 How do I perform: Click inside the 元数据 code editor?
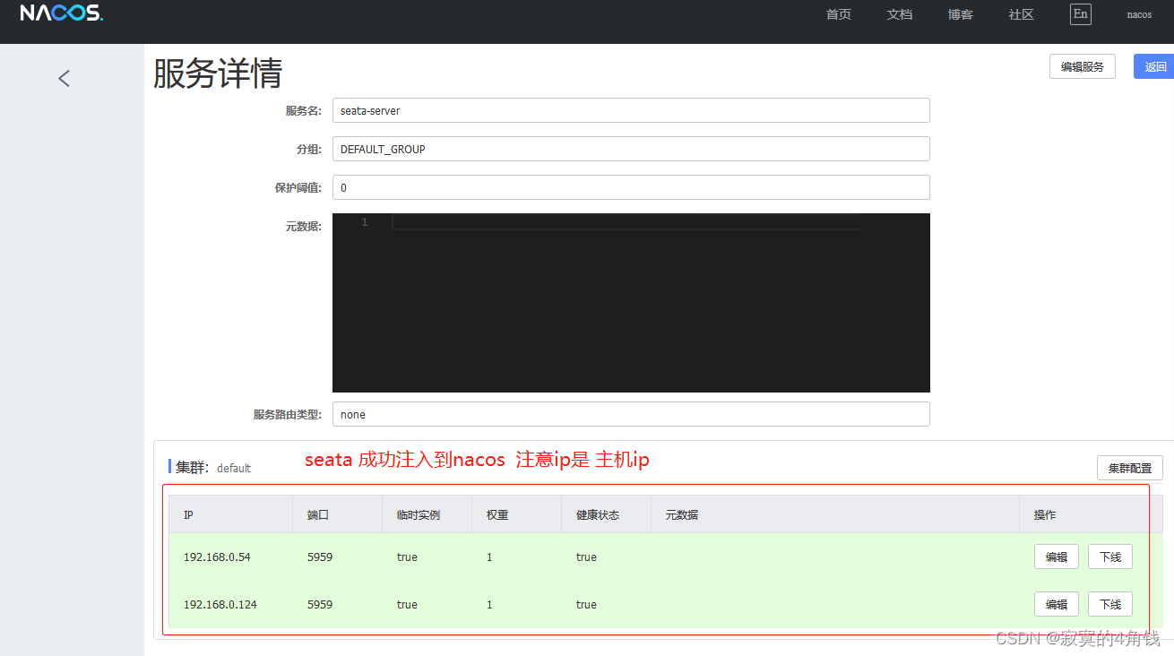coord(631,303)
